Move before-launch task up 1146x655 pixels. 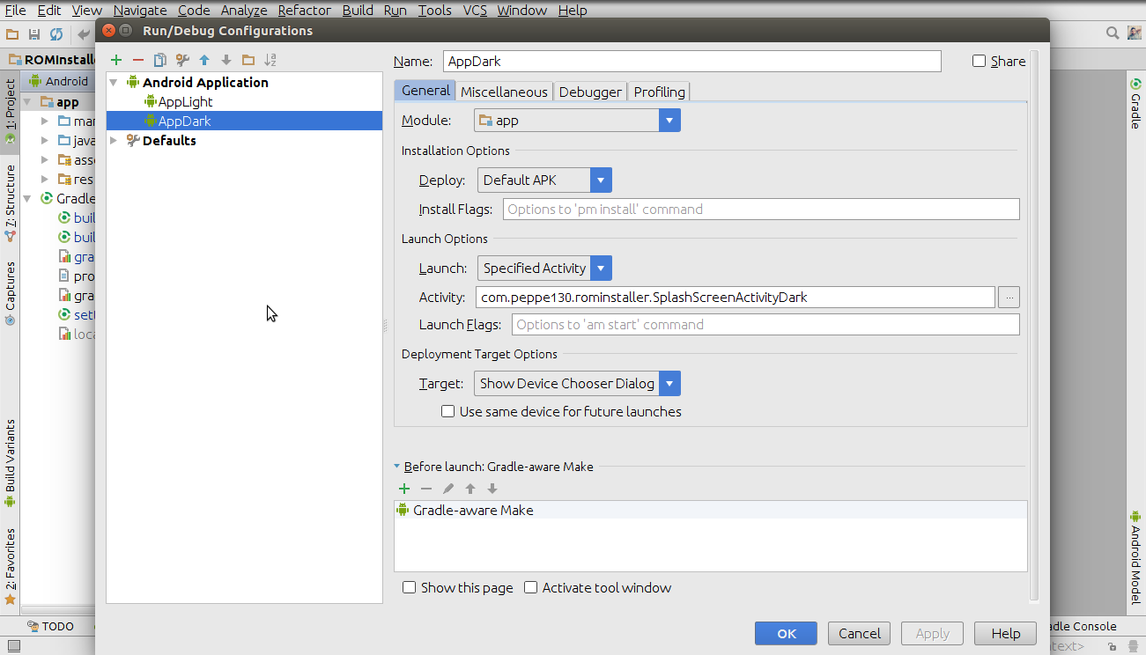point(470,489)
